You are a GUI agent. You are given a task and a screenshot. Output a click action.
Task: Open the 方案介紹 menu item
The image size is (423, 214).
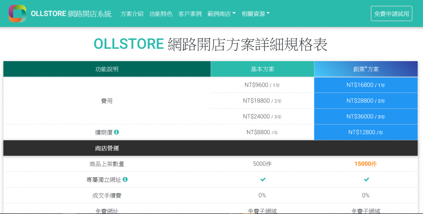click(132, 14)
